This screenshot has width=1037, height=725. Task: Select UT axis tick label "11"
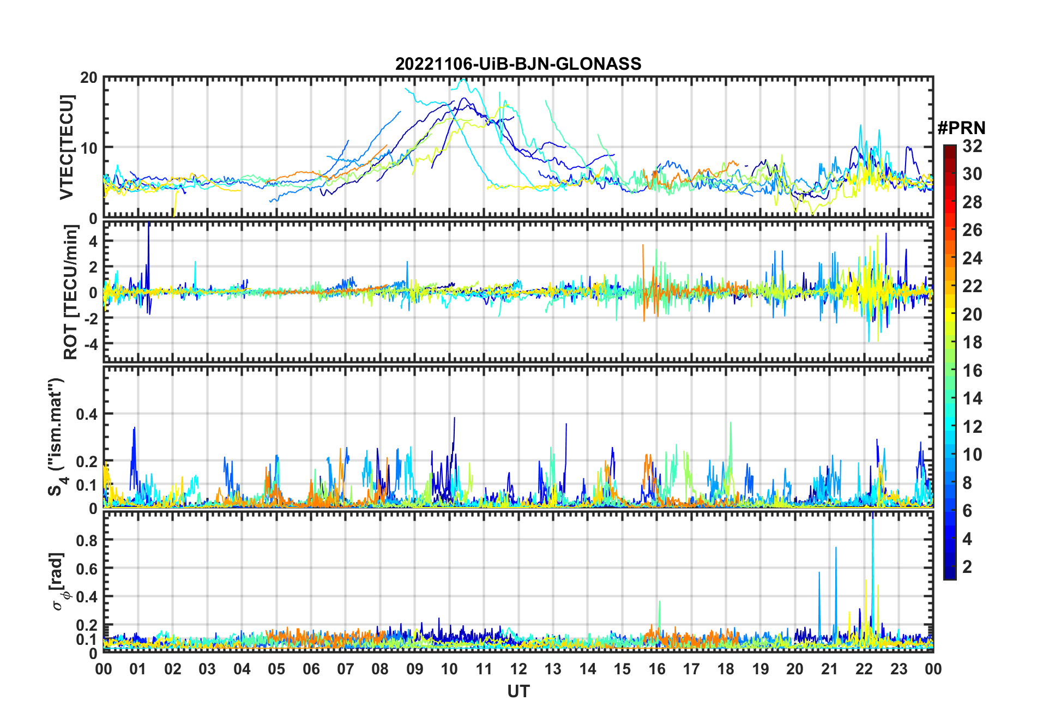(484, 669)
